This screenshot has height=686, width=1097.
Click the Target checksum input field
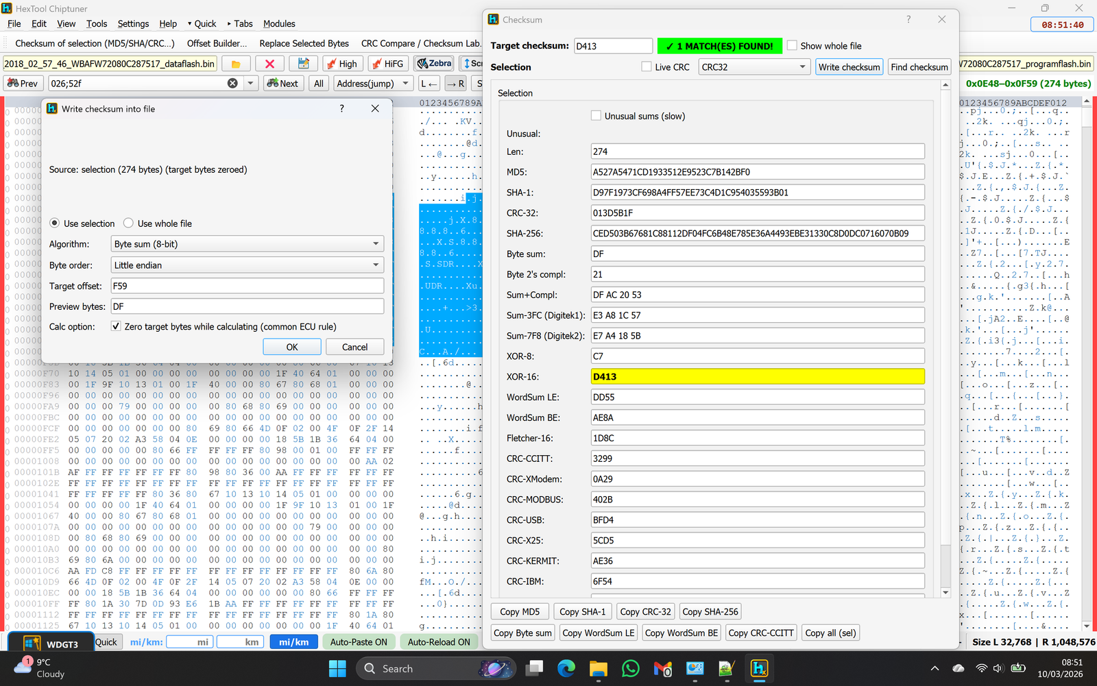point(612,45)
